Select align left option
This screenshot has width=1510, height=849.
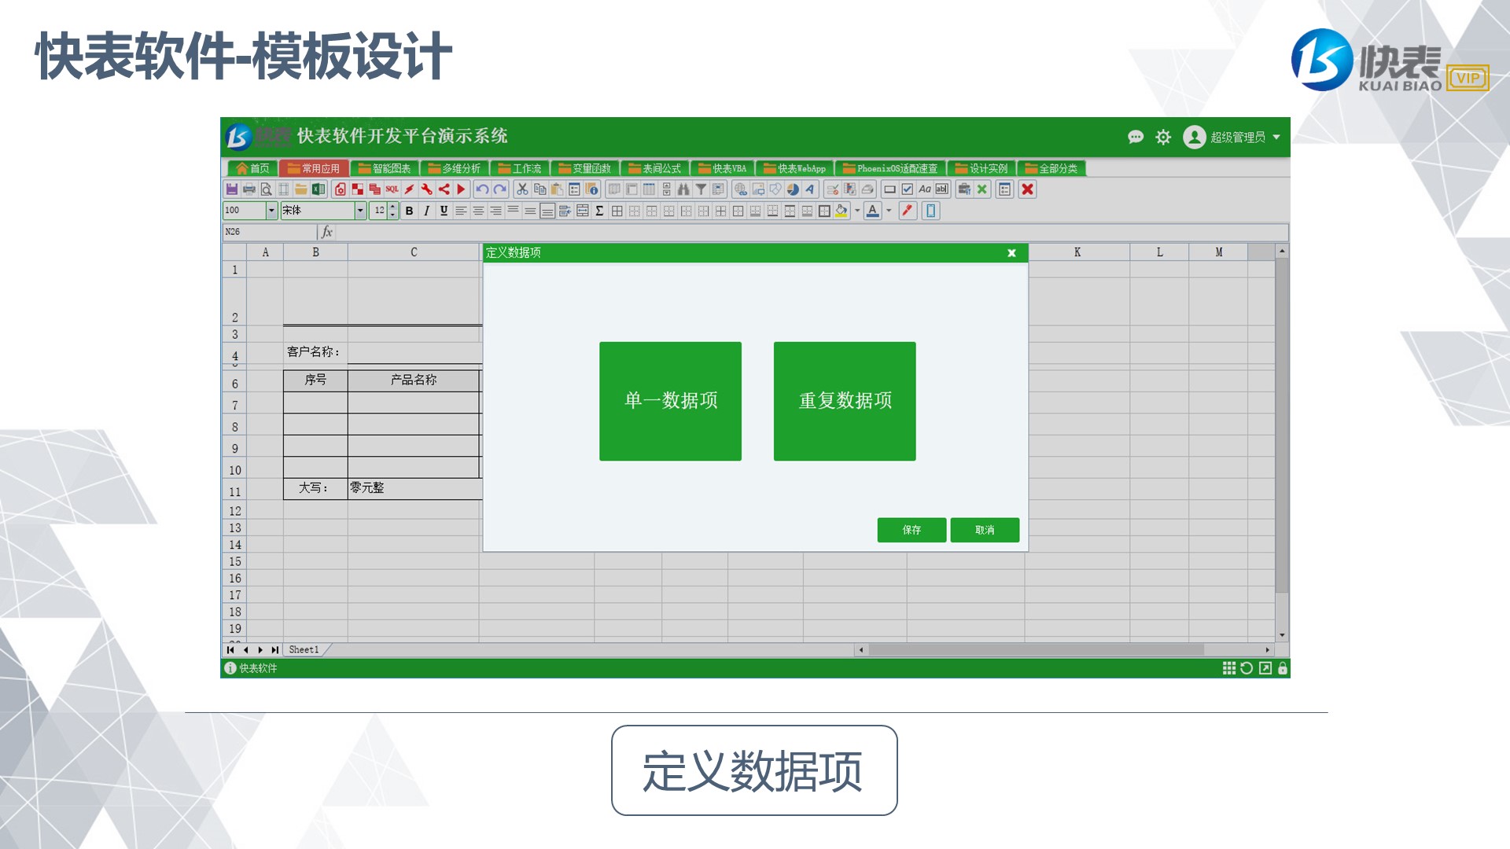click(x=461, y=211)
